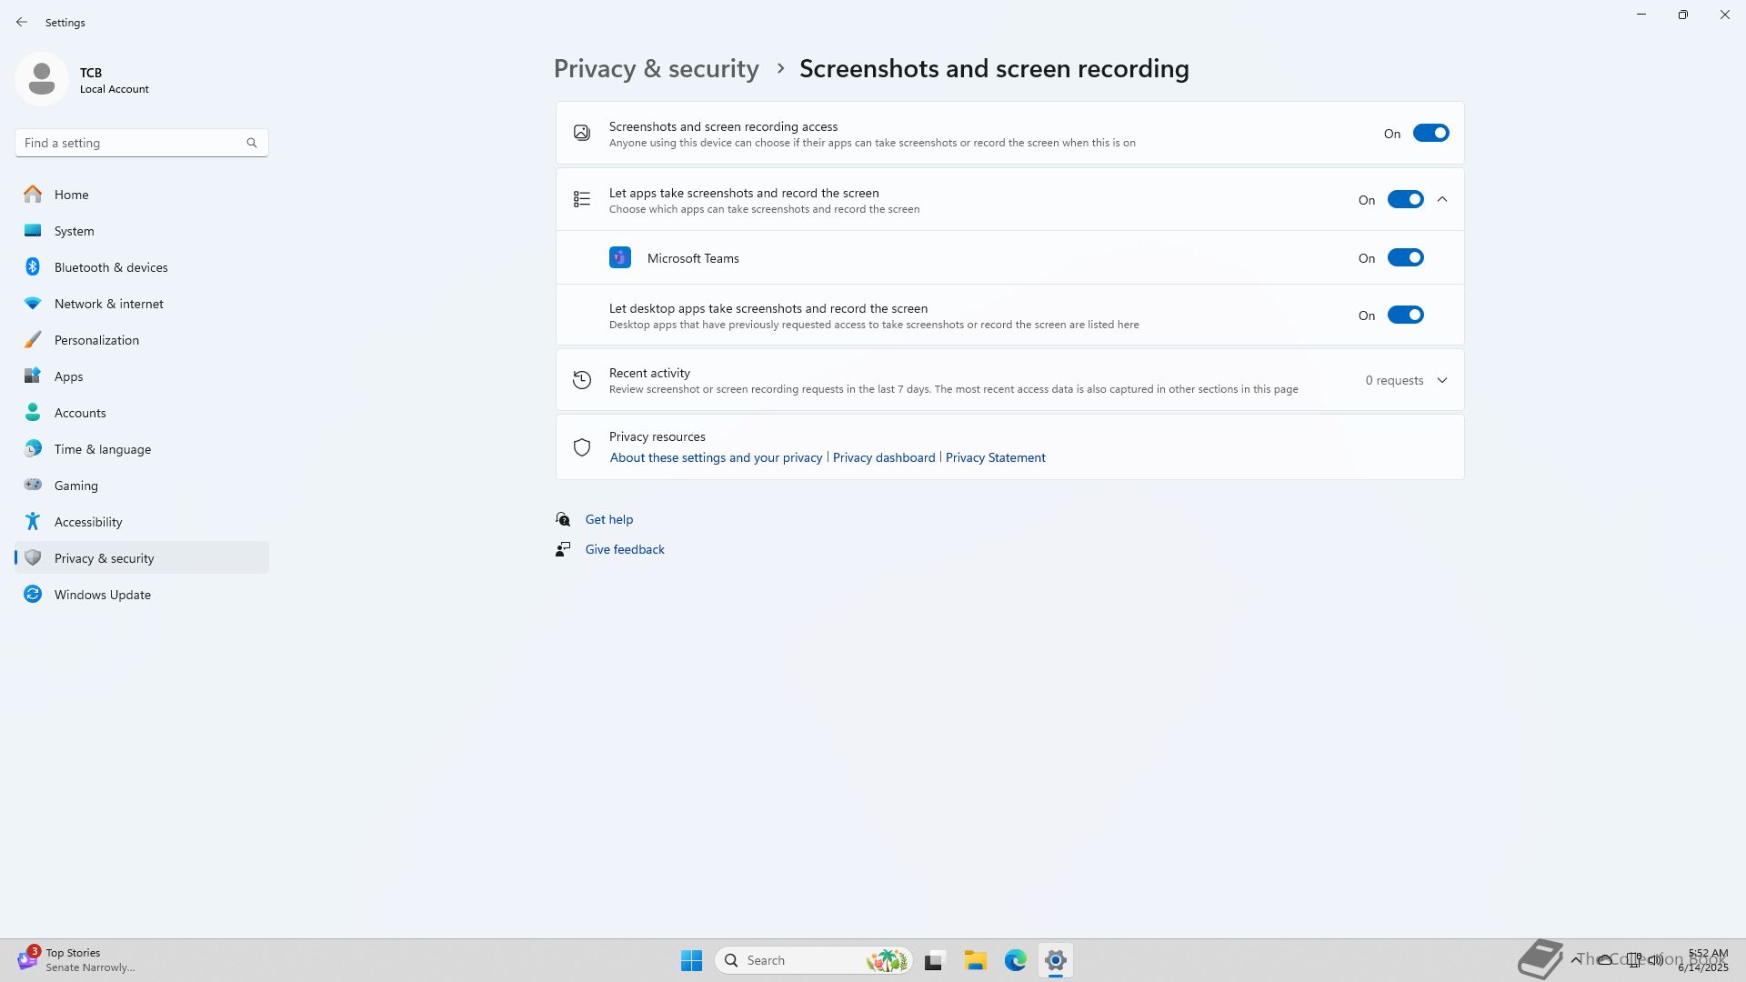Click the Find a setting search box
Image resolution: width=1746 pixels, height=982 pixels.
132,143
